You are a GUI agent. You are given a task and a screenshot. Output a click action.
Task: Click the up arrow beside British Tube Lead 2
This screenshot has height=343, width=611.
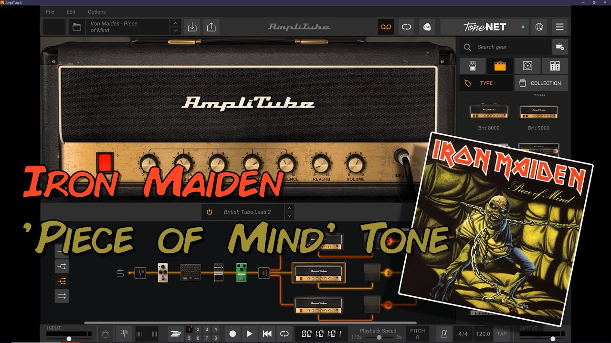coord(289,208)
